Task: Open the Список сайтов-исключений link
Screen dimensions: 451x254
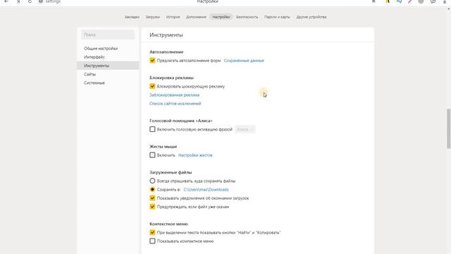Action: (175, 104)
